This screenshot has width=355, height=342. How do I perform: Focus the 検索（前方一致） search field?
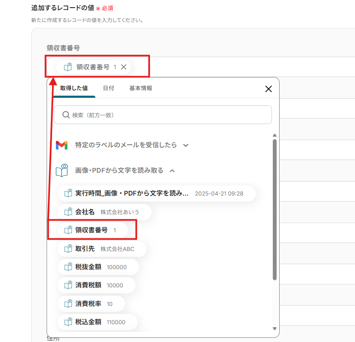(x=163, y=115)
